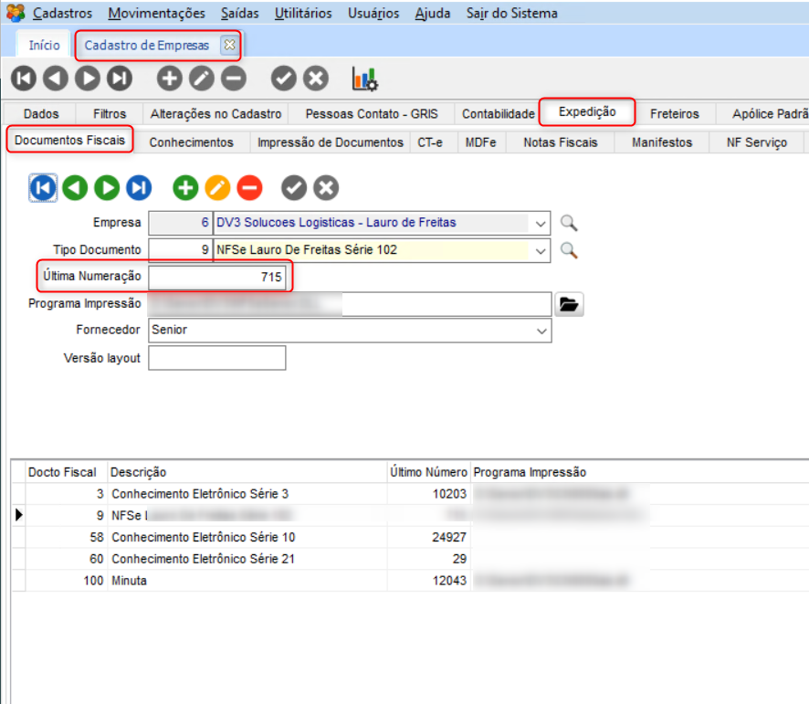The image size is (809, 704).
Task: Switch to the Conhecimentos tab
Action: pyautogui.click(x=191, y=142)
